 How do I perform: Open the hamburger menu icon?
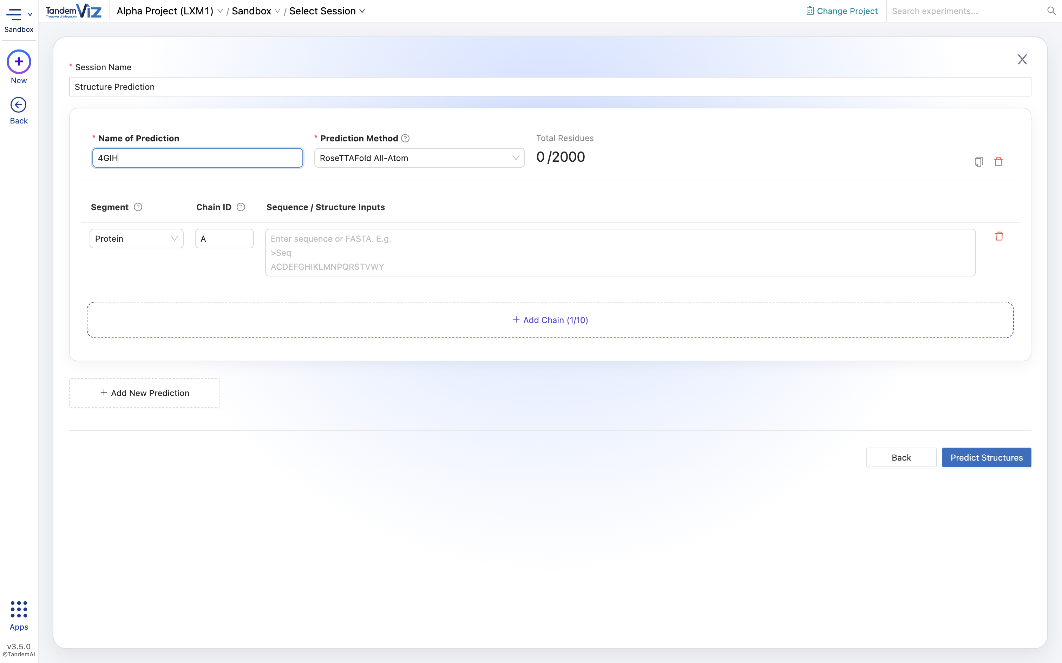(14, 14)
